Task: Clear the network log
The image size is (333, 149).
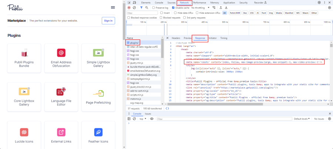Action: (x=134, y=8)
